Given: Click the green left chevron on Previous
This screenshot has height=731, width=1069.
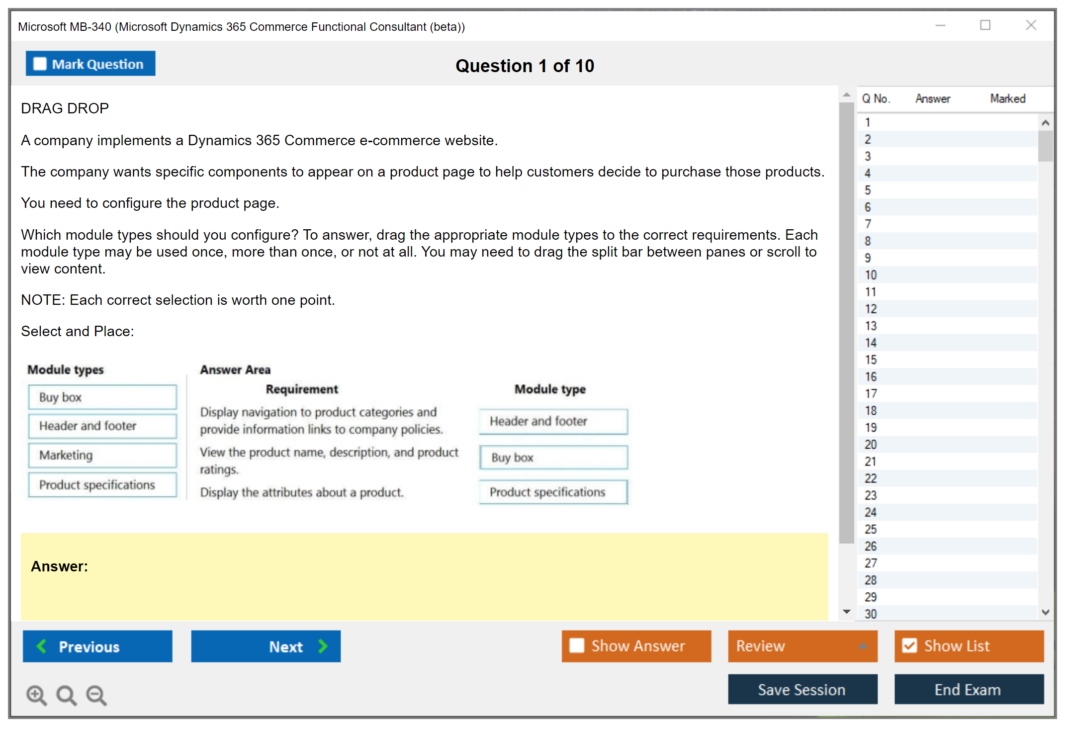Looking at the screenshot, I should pyautogui.click(x=42, y=646).
